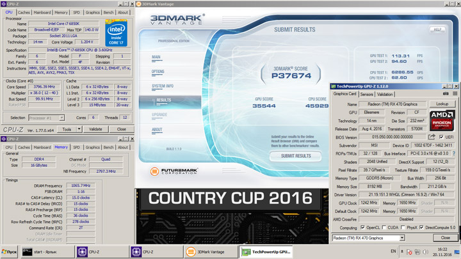Toggle the DirectCompute 5.0 checkbox

[421, 227]
